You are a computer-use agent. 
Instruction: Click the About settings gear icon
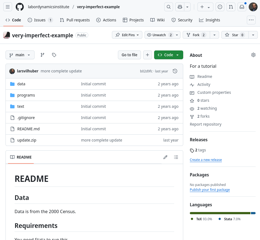tap(253, 55)
